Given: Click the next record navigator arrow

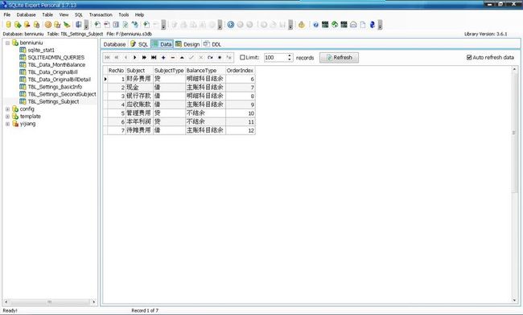Looking at the screenshot, I should point(135,58).
